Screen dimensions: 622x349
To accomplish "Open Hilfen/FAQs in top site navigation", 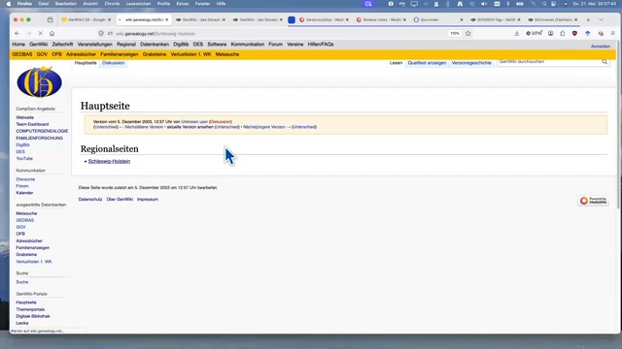I will pos(321,45).
